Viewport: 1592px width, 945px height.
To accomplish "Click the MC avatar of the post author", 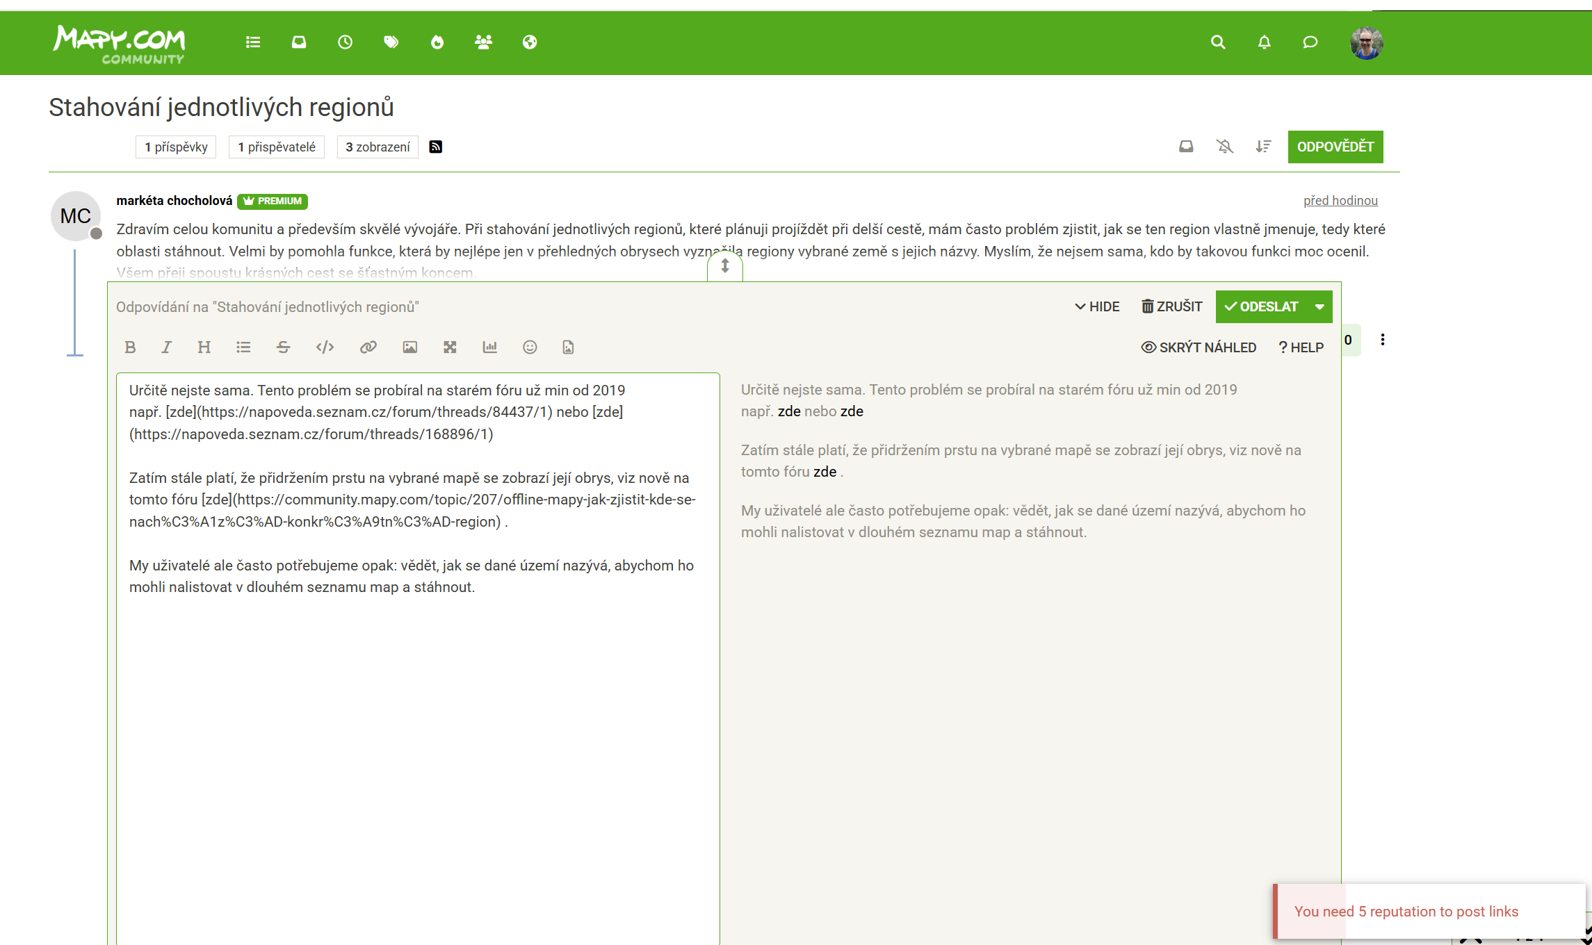I will pyautogui.click(x=76, y=216).
